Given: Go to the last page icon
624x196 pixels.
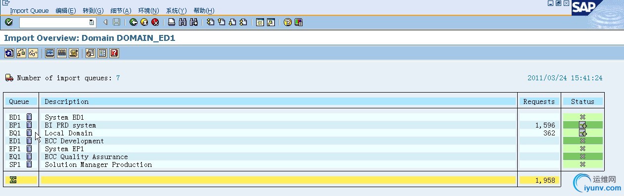Looking at the screenshot, I should click(x=243, y=22).
